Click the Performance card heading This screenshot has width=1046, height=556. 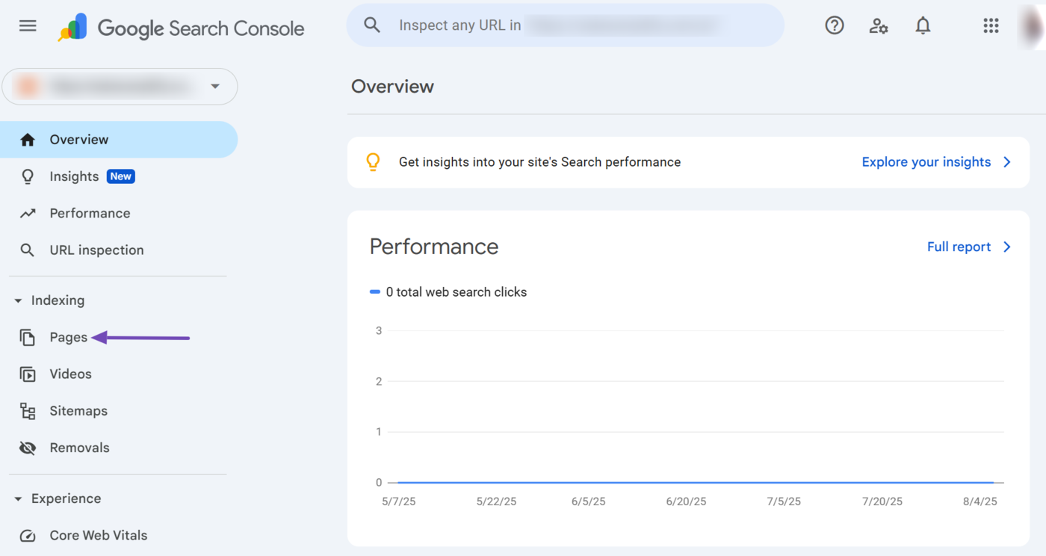click(434, 247)
